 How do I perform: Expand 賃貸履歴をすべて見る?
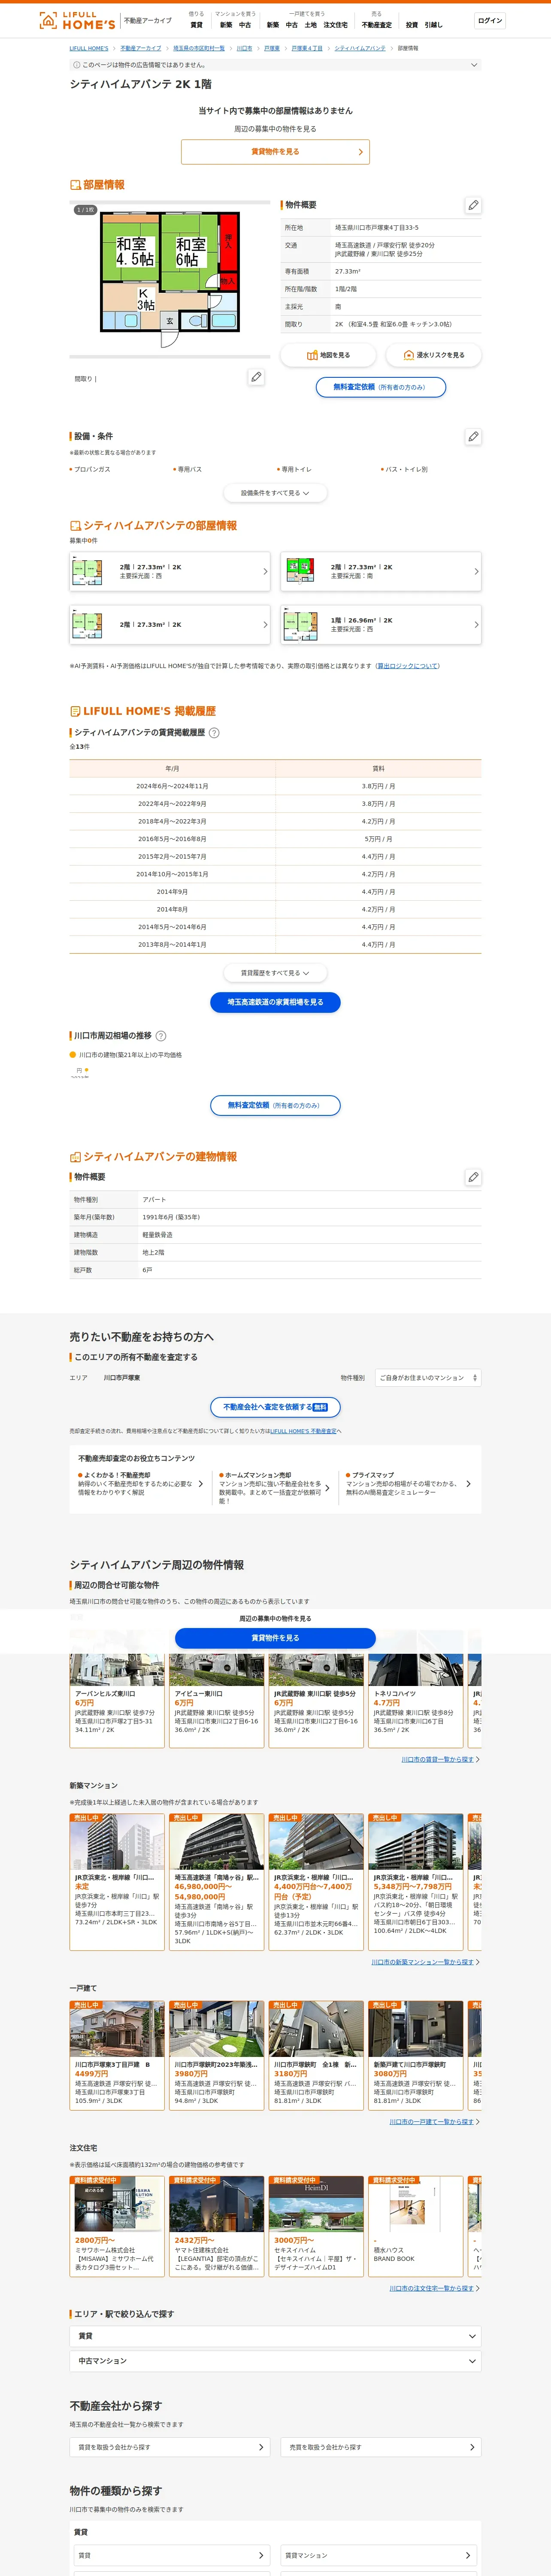(x=275, y=973)
